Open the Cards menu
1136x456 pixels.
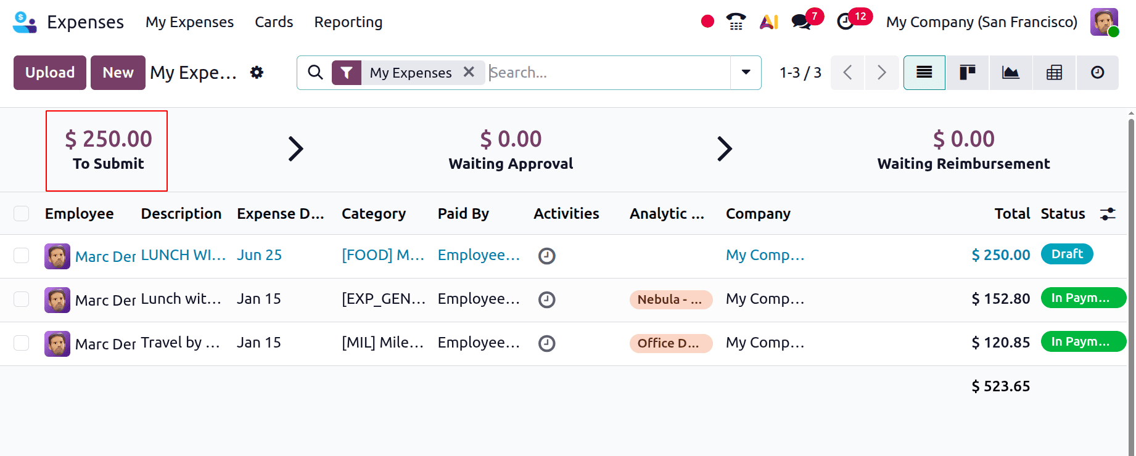(x=274, y=22)
